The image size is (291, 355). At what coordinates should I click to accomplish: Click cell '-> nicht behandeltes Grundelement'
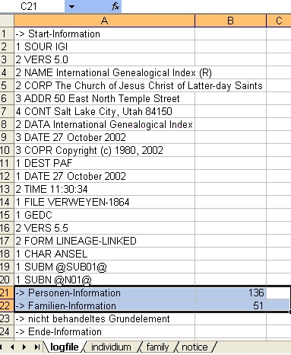click(104, 318)
